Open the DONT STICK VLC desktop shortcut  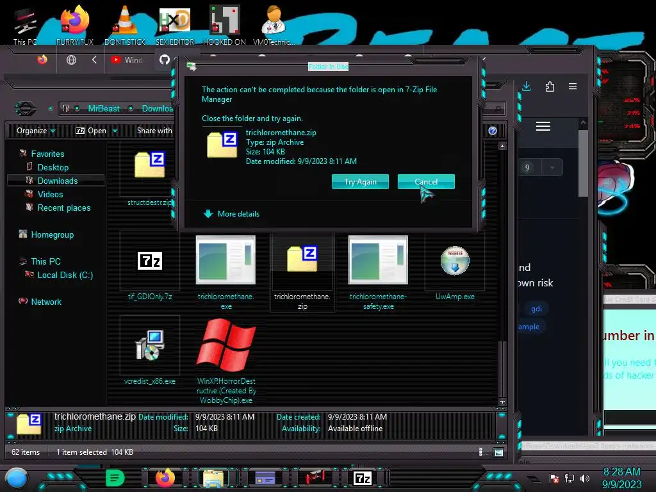(125, 26)
